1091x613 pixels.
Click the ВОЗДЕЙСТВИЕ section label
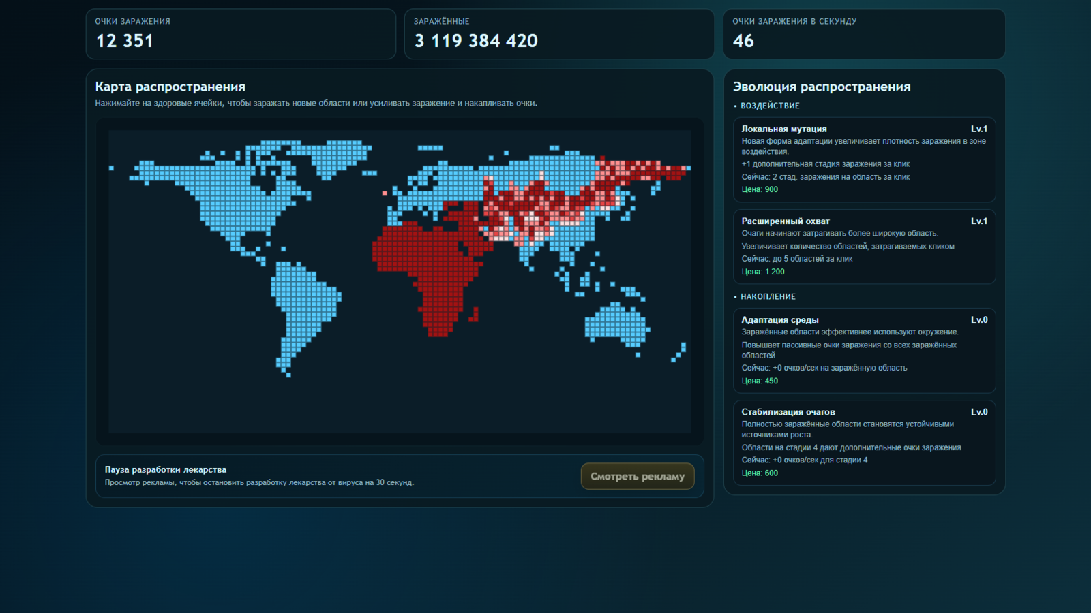770,106
